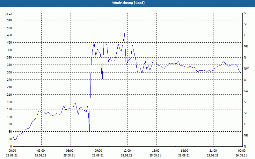Pick the 360 y-axis value
The image size is (255, 159).
(10, 58)
